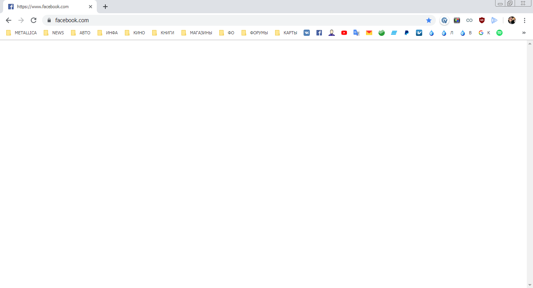Image resolution: width=533 pixels, height=288 pixels.
Task: Open the YouTube bookmark
Action: coord(344,33)
